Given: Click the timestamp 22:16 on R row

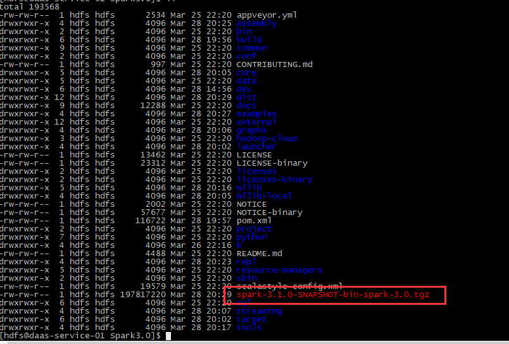Looking at the screenshot, I should click(219, 245).
